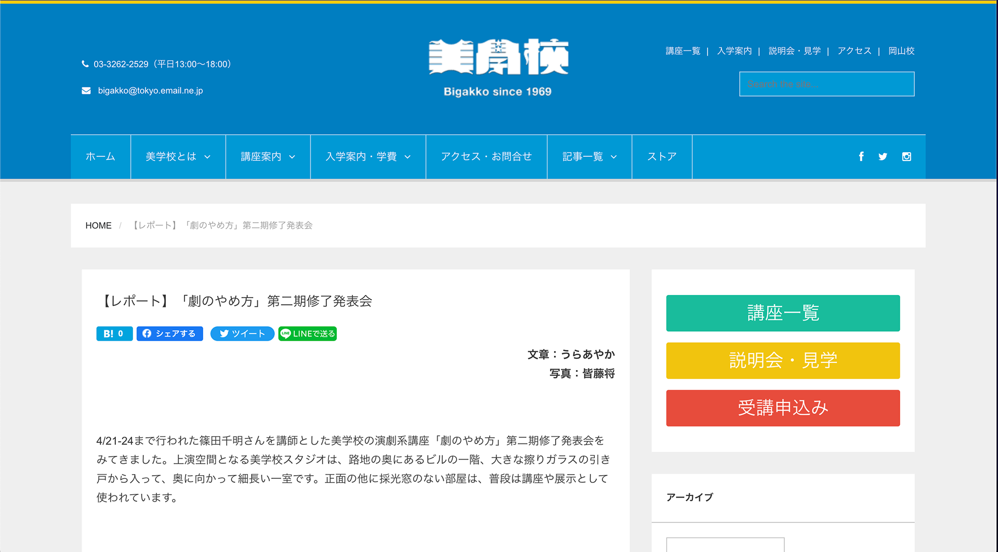Image resolution: width=998 pixels, height=552 pixels.
Task: Share article via Facebook シェアする button
Action: click(169, 333)
